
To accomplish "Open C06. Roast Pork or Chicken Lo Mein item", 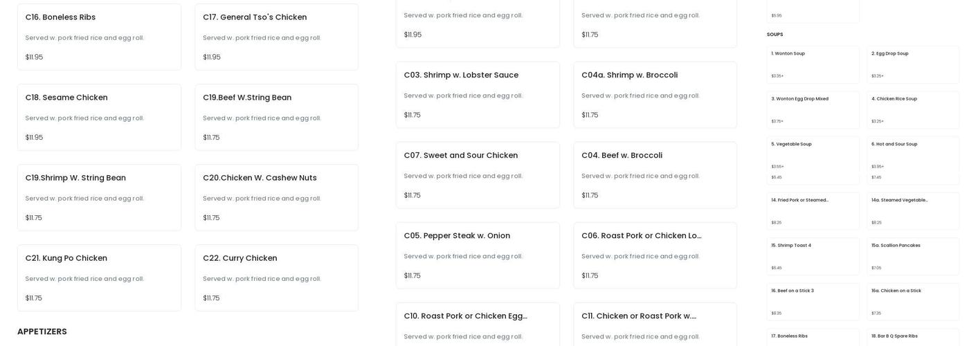I will pos(655,255).
